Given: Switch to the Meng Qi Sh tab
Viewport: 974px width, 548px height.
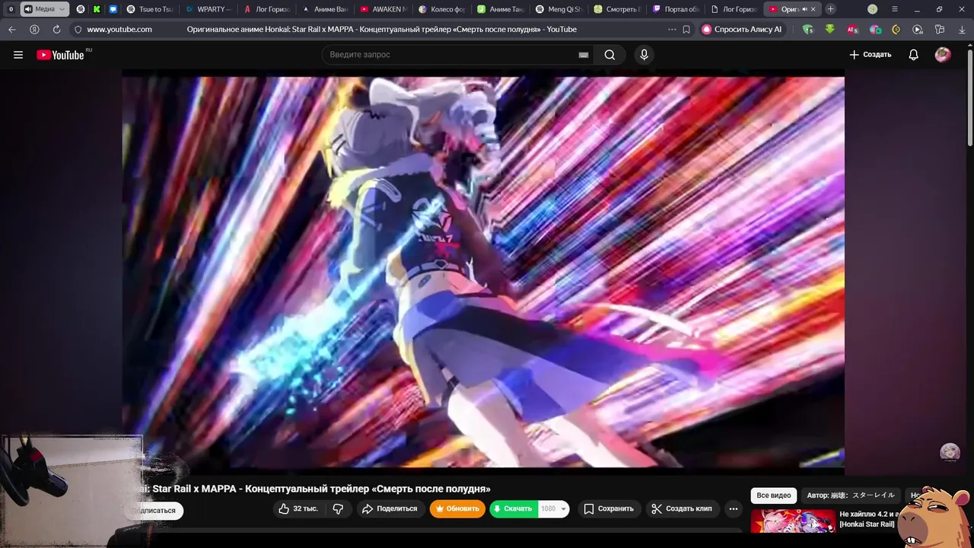Looking at the screenshot, I should (x=559, y=9).
